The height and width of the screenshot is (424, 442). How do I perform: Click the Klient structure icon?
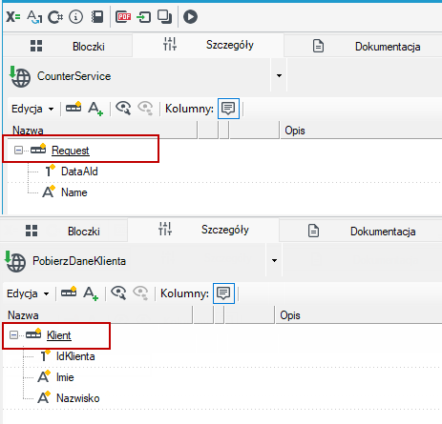33,333
